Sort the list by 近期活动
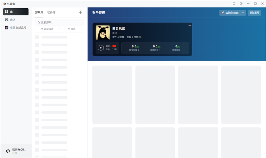Screen dimensions: 266x158 (47, 29)
